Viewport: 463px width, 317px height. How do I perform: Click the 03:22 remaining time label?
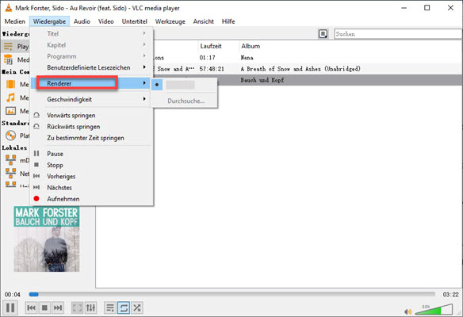pos(450,294)
